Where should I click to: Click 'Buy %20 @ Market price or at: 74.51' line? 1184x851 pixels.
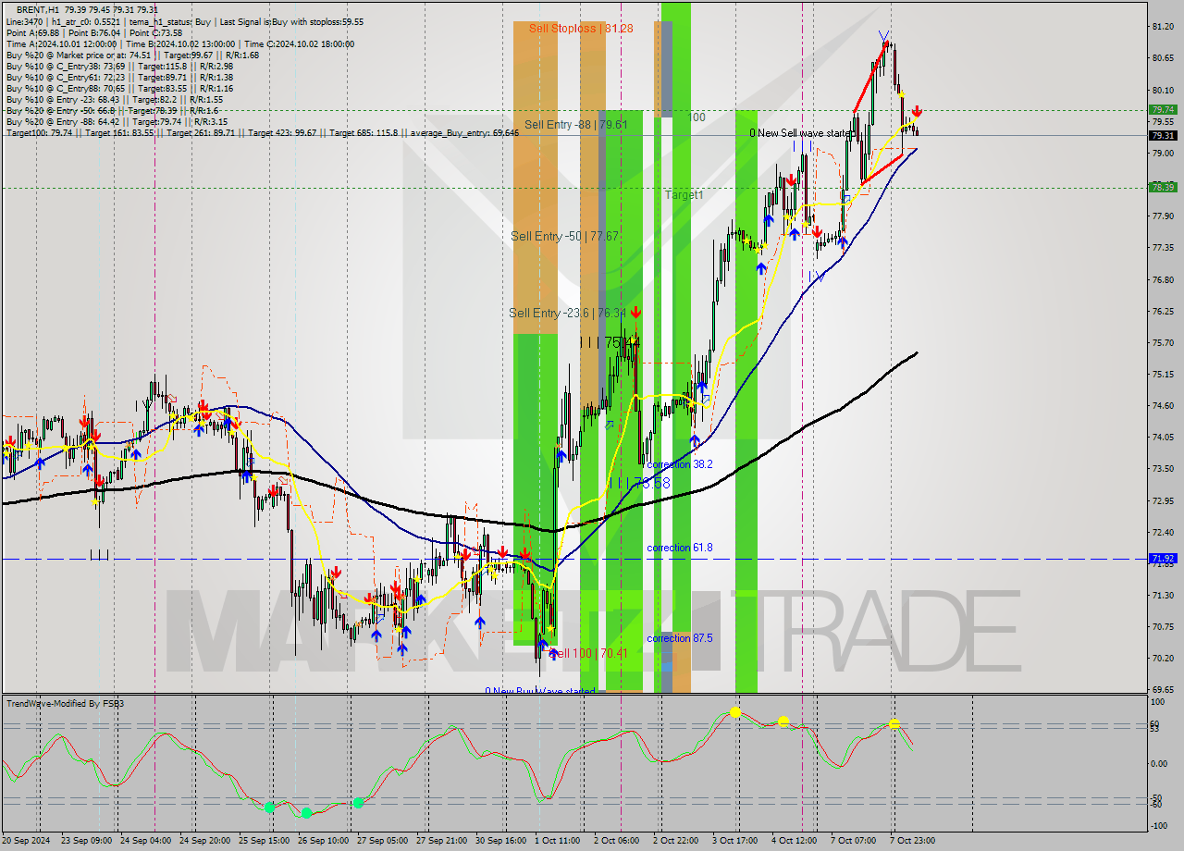click(132, 55)
